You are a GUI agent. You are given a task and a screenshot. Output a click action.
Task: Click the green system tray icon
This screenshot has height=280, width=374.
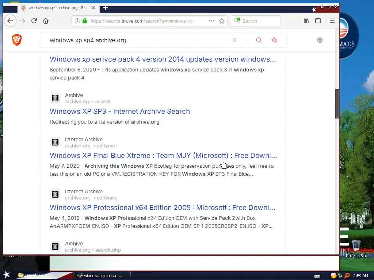pyautogui.click(x=340, y=276)
